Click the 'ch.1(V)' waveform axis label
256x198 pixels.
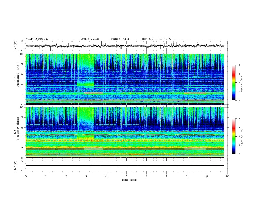pos(16,46)
